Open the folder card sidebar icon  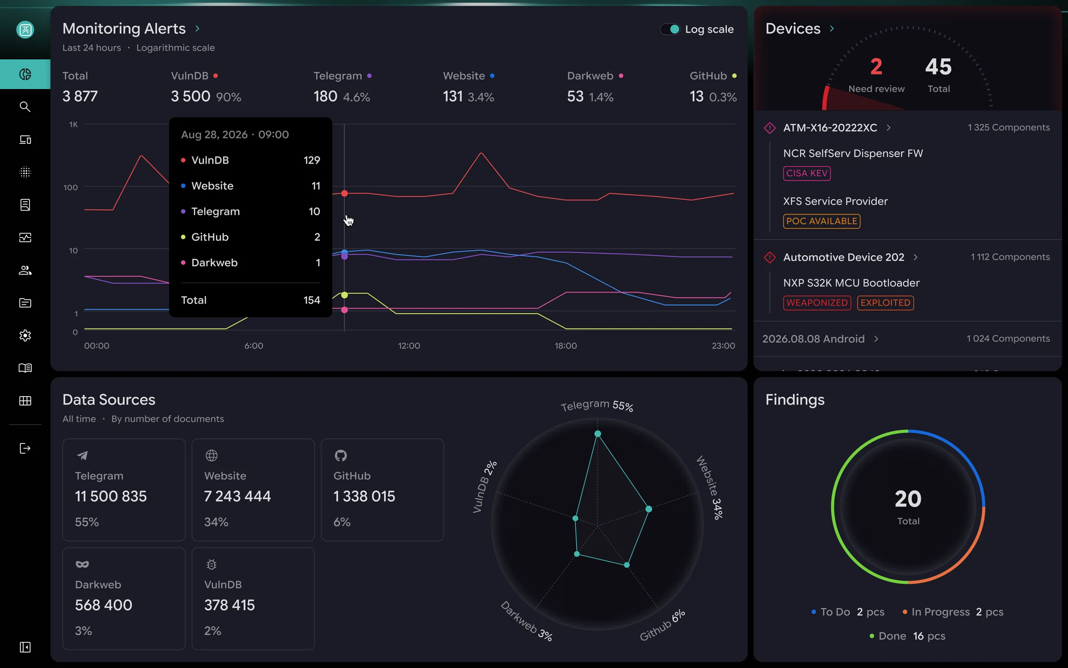click(x=25, y=303)
